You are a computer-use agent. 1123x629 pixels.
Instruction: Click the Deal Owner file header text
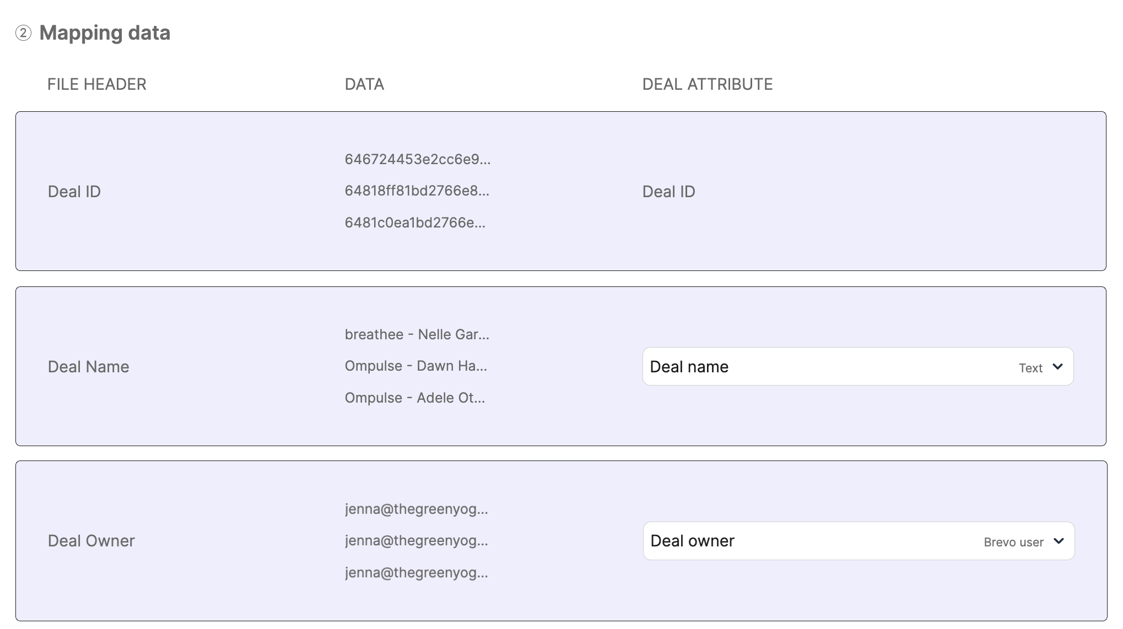(x=91, y=541)
